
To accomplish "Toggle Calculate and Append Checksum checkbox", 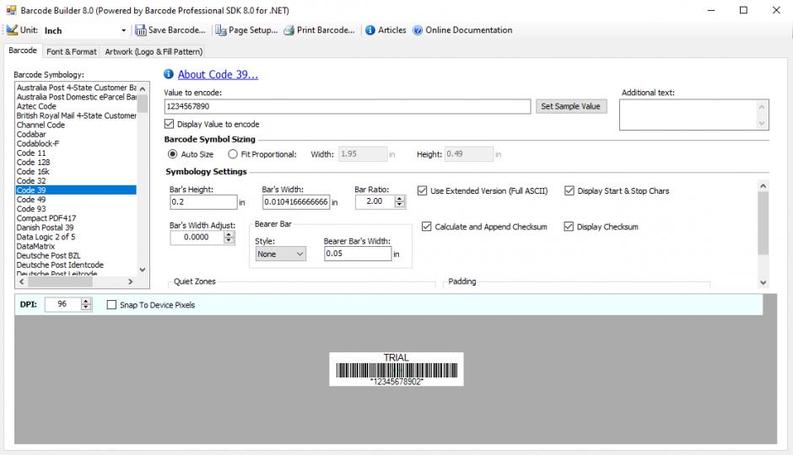I will [426, 227].
